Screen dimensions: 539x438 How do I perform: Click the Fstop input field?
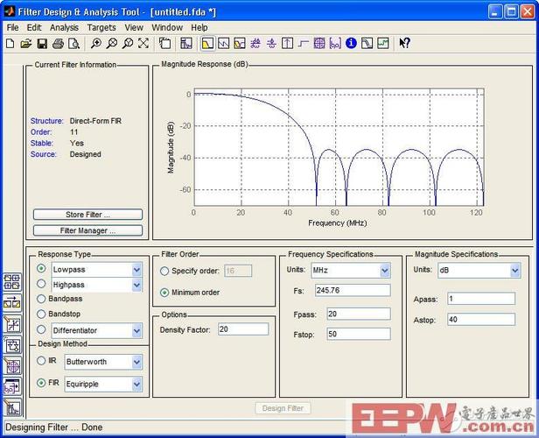[359, 334]
